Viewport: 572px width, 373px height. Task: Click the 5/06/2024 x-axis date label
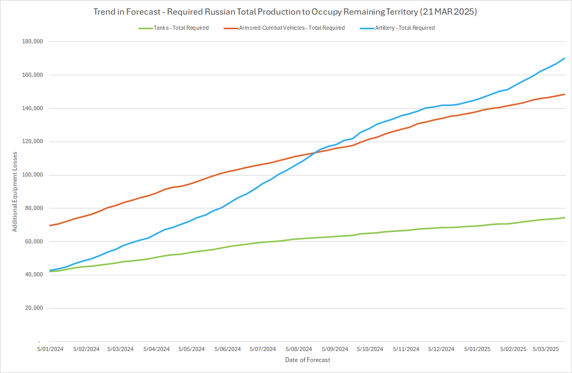point(228,349)
